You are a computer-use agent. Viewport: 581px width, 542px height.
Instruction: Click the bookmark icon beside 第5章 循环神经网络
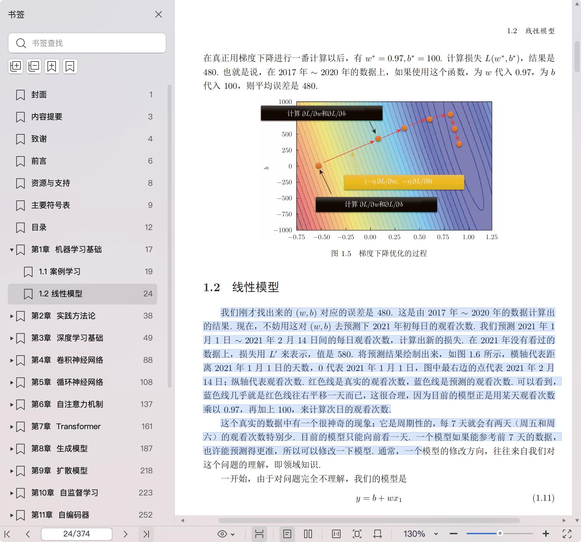coord(20,382)
